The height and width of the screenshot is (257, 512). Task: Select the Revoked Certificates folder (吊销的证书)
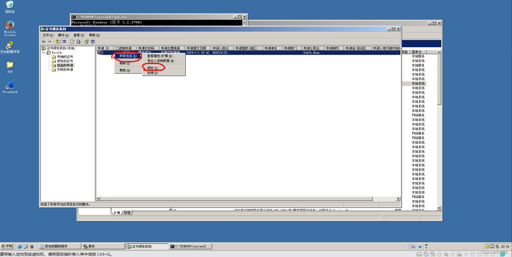(65, 57)
